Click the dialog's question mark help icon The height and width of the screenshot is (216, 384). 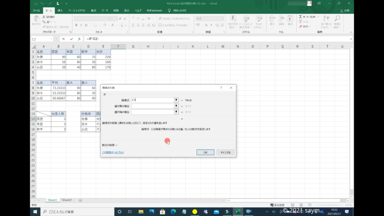point(221,88)
